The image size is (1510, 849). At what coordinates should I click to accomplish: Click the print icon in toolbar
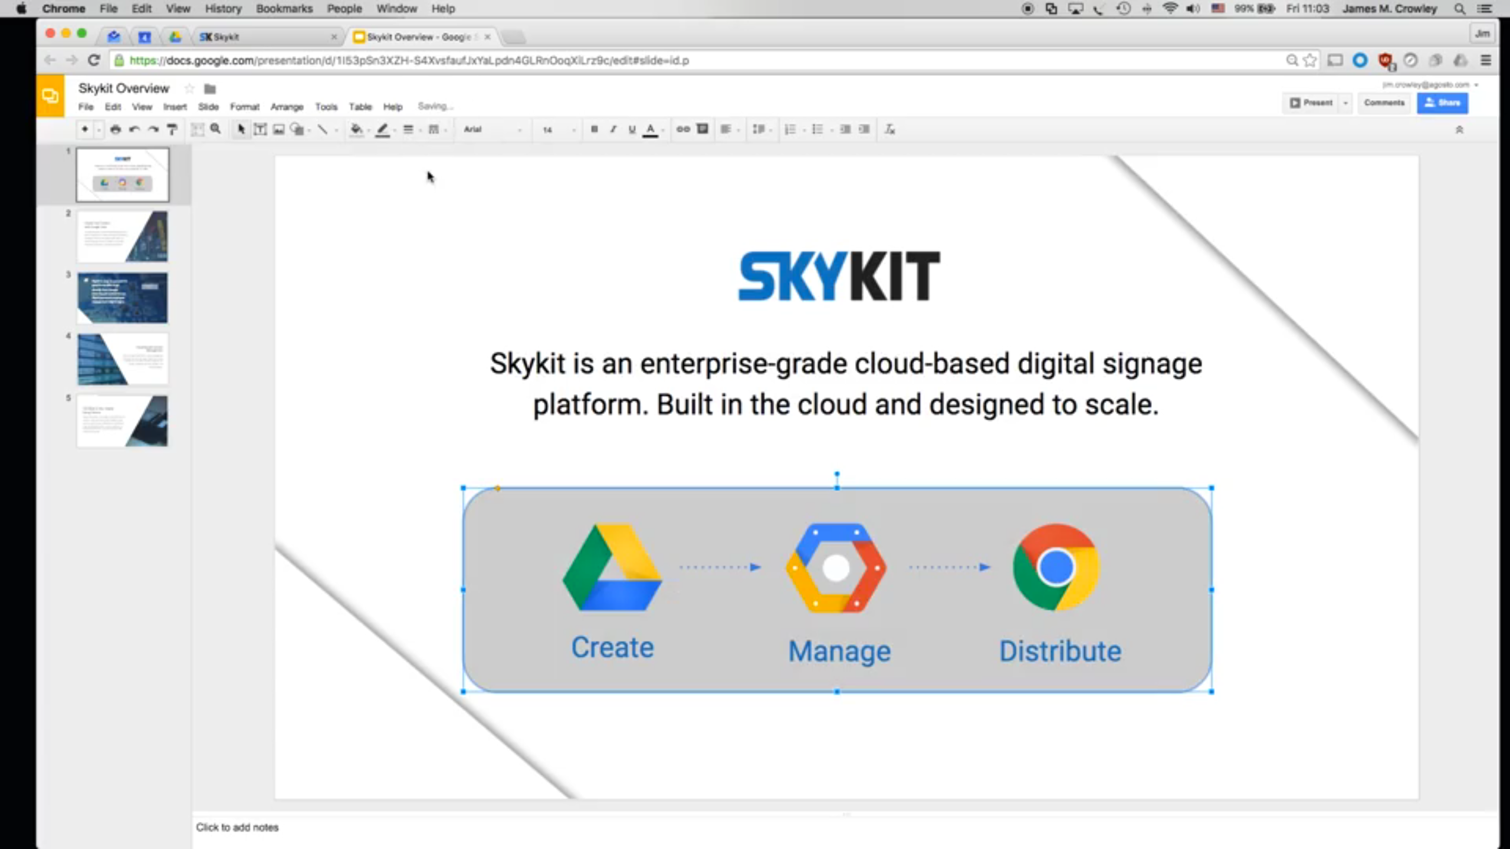tap(115, 129)
